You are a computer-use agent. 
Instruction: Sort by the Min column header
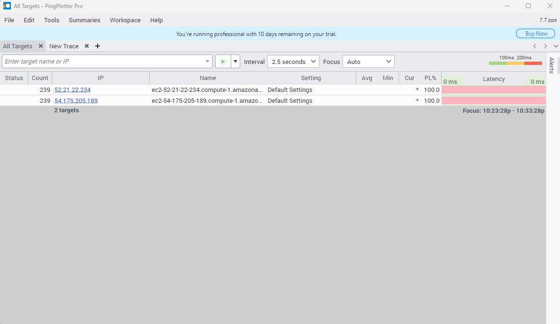click(x=388, y=78)
